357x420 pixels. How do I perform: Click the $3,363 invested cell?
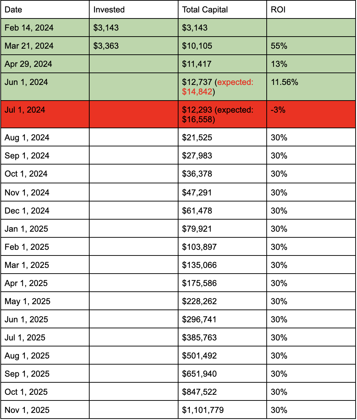coord(134,46)
